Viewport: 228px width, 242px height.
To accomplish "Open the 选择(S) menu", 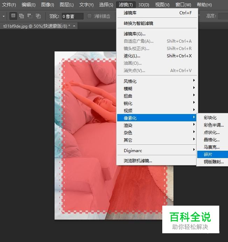I will (x=106, y=5).
